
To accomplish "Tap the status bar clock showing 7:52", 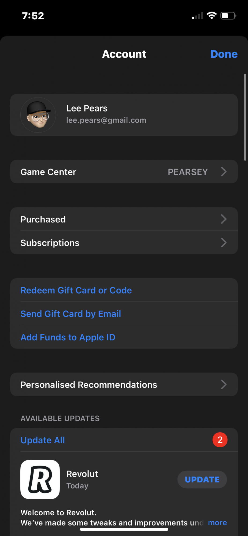I will pyautogui.click(x=33, y=16).
